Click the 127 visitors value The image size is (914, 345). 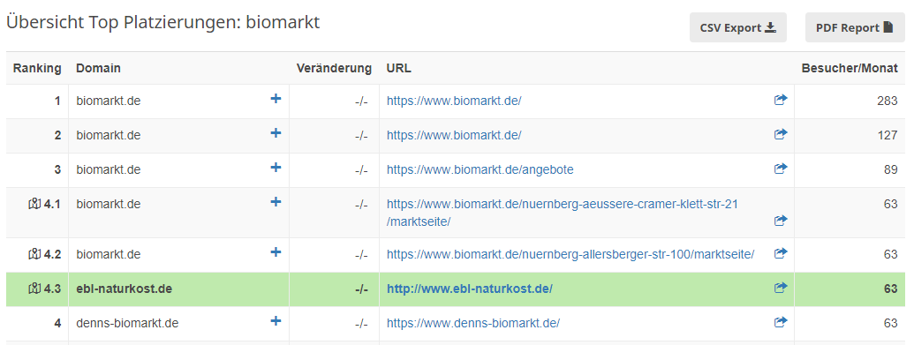point(888,135)
